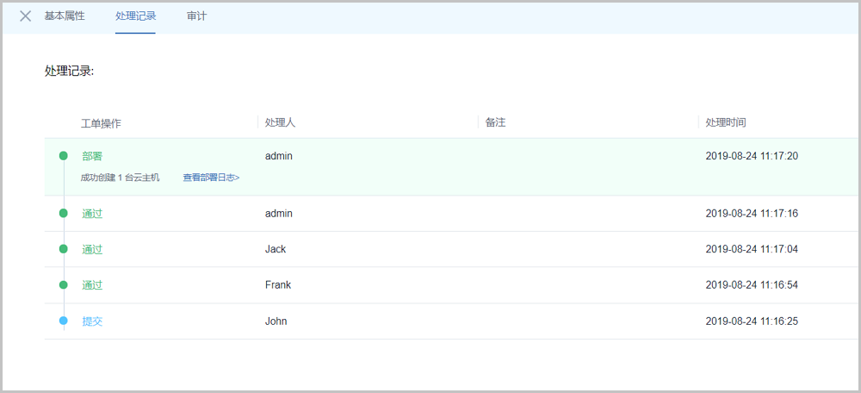Click the 工单操作 column header
Screen dimensions: 861x393
[x=101, y=123]
